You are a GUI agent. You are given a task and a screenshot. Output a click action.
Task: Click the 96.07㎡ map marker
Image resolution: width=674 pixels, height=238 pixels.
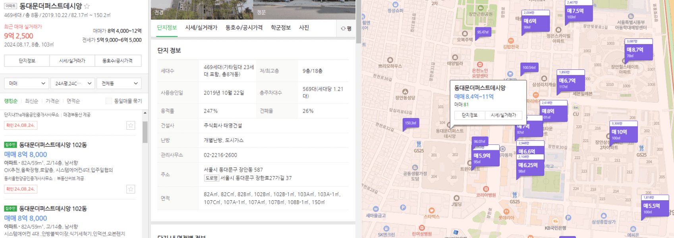point(480,142)
